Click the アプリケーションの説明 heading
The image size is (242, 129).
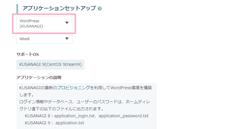click(x=39, y=78)
